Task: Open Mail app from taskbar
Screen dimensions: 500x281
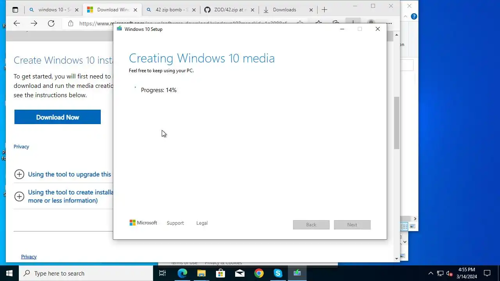Action: click(x=239, y=273)
